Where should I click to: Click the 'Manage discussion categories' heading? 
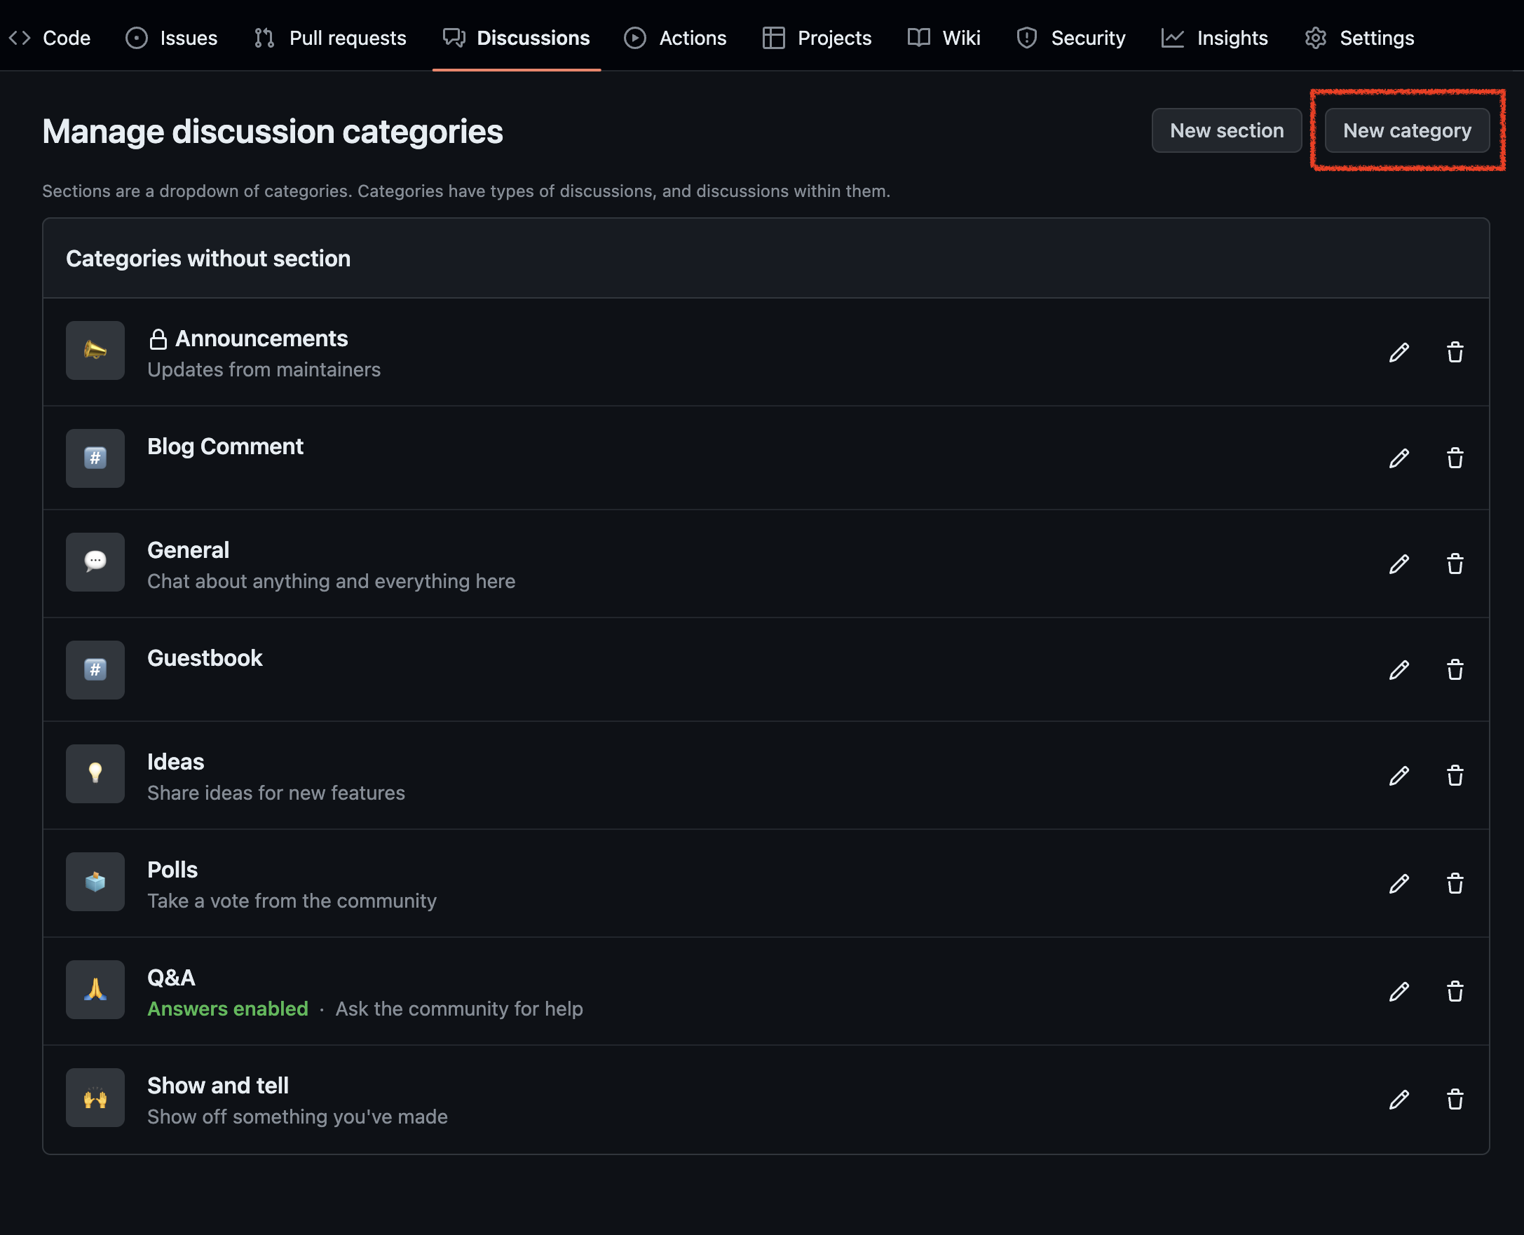click(272, 132)
